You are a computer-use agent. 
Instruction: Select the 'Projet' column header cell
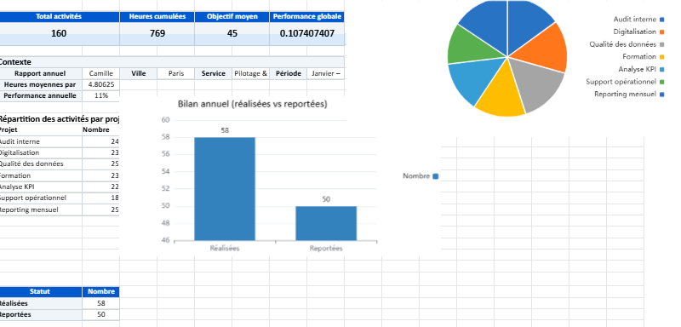coord(40,129)
